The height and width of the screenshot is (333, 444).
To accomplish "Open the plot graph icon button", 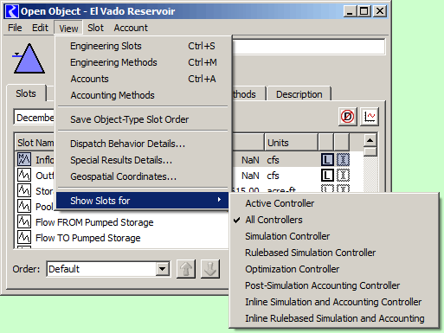I will [370, 117].
